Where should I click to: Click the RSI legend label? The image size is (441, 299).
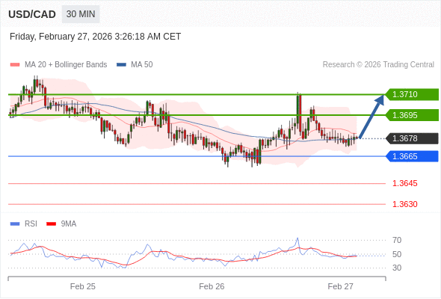point(31,224)
